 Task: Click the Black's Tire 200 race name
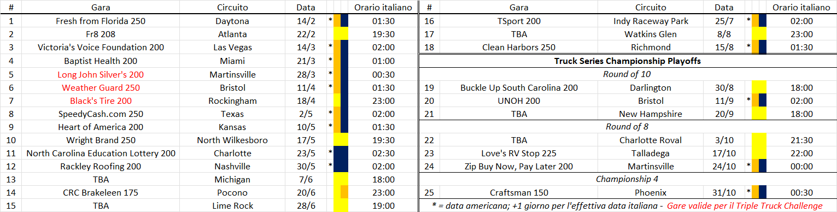pyautogui.click(x=101, y=101)
